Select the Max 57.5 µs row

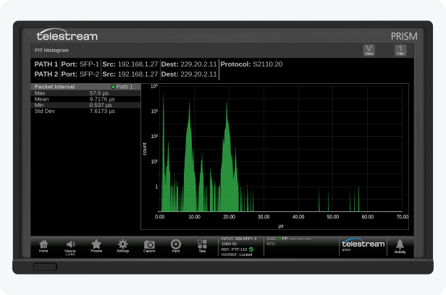pyautogui.click(x=85, y=93)
